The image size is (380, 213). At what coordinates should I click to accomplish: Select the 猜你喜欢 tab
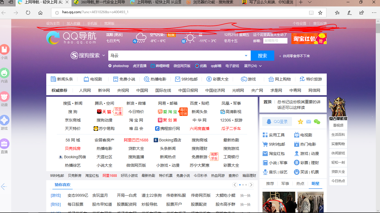point(63,185)
